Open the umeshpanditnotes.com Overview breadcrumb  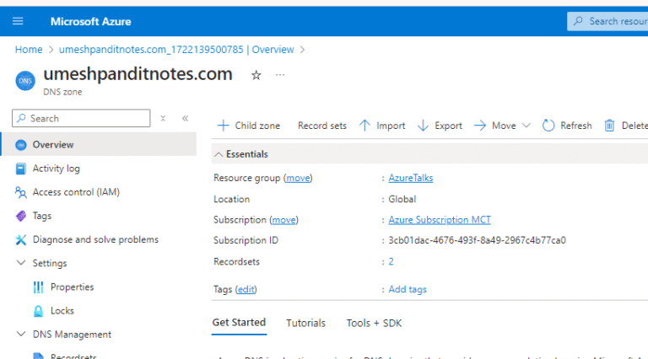(176, 50)
